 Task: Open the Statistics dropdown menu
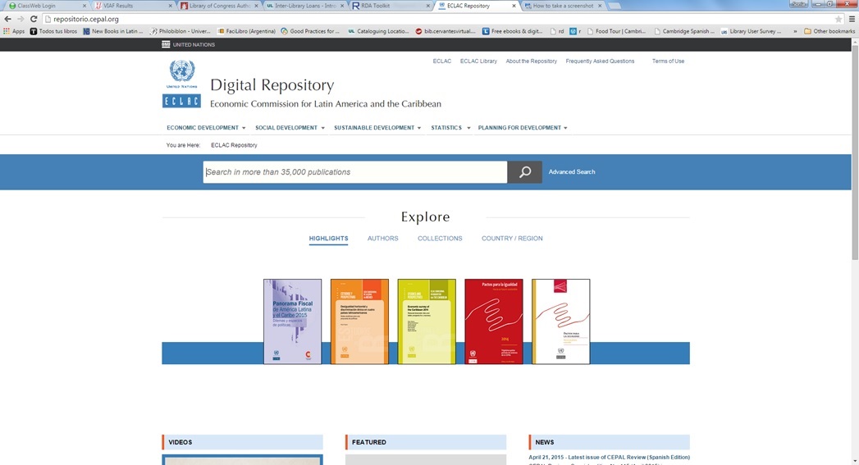450,128
